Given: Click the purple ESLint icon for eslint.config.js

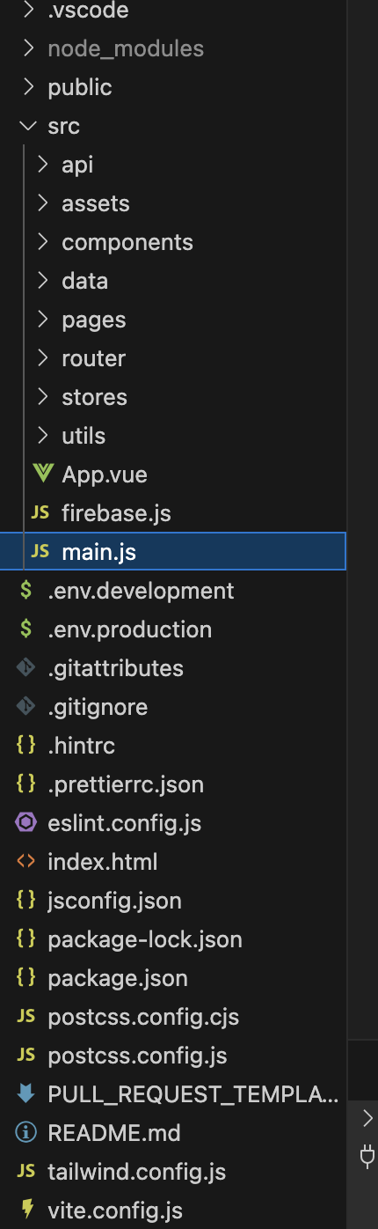Looking at the screenshot, I should tap(26, 823).
